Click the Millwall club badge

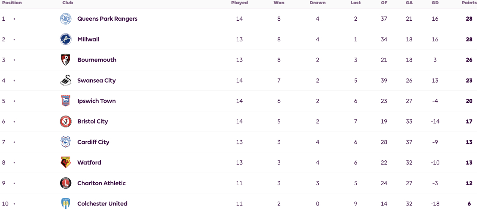[x=66, y=39]
